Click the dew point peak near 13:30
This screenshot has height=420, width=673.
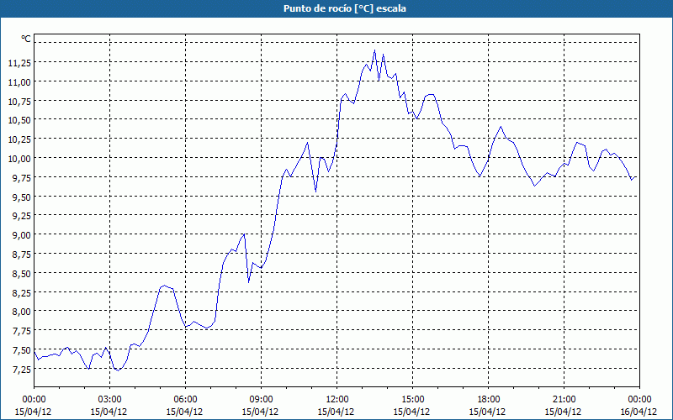[x=374, y=50]
